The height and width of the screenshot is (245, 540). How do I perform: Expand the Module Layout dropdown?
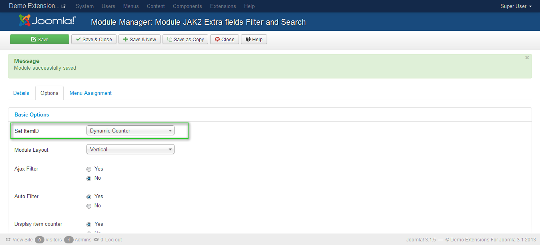[x=130, y=150]
